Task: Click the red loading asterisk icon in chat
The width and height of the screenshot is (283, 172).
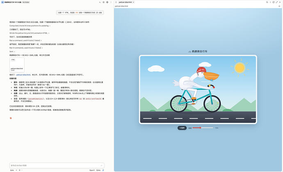Action: pyautogui.click(x=11, y=118)
